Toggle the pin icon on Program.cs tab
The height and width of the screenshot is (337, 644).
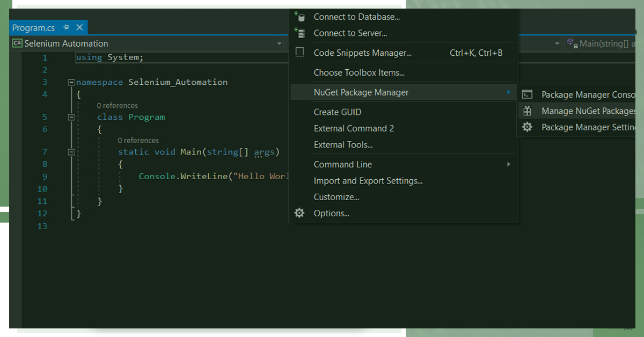(66, 27)
